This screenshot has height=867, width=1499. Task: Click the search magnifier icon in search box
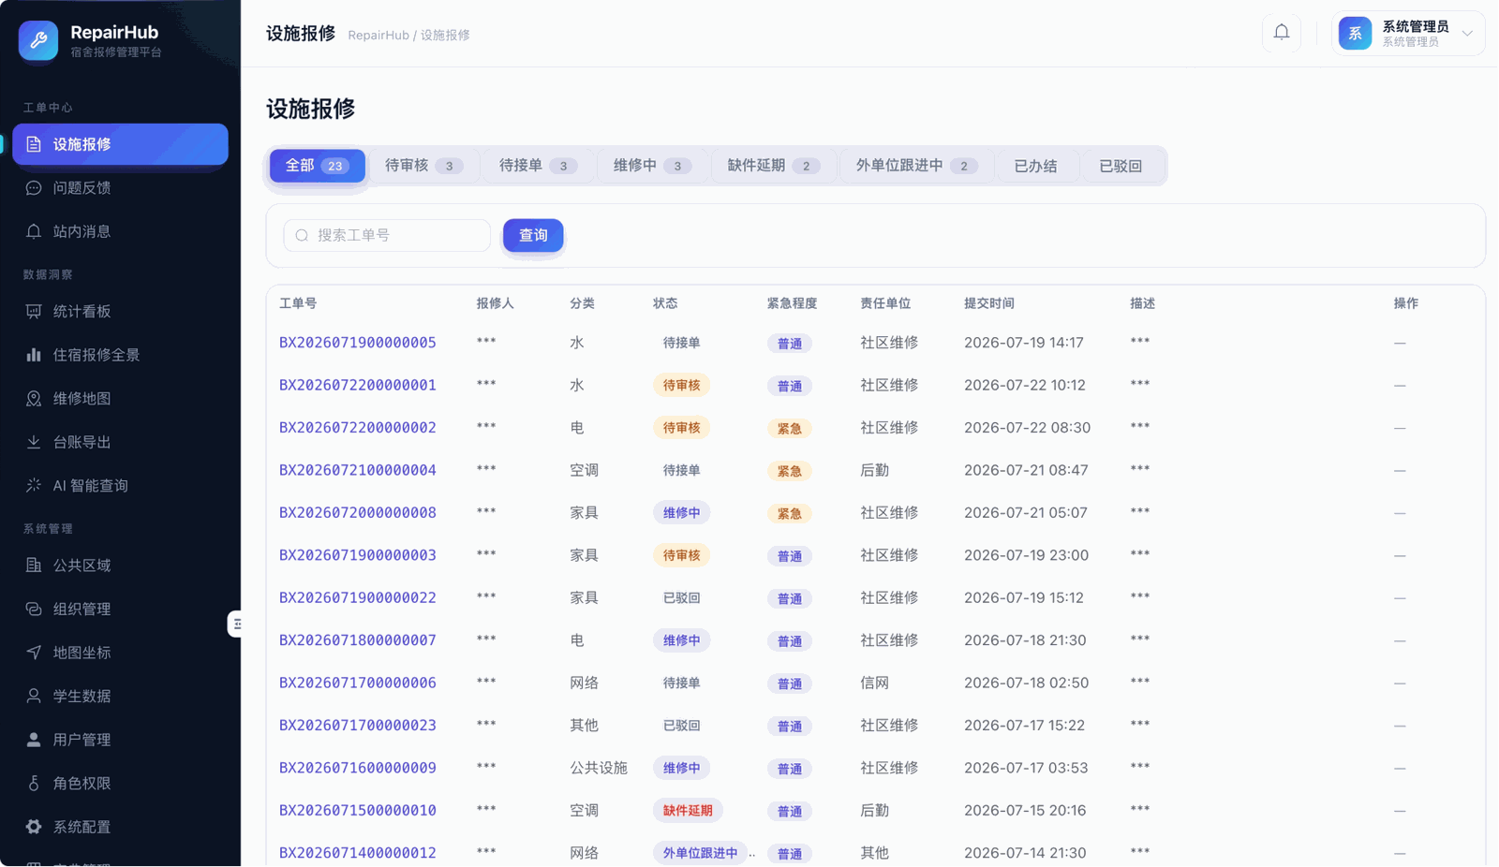pyautogui.click(x=302, y=236)
